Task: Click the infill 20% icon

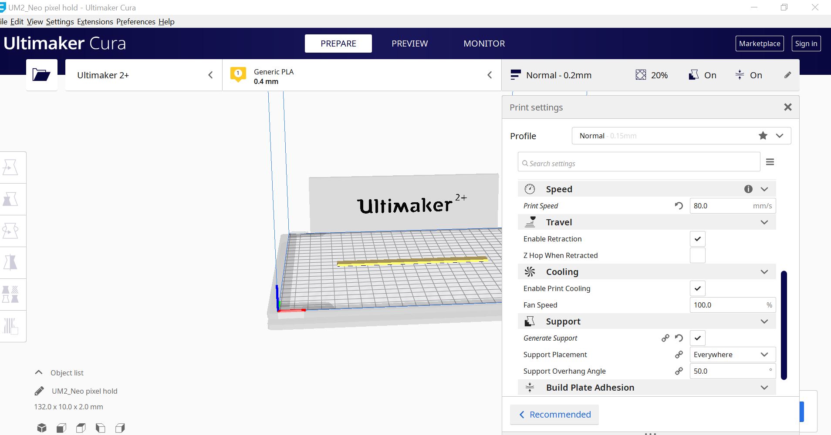Action: coord(641,75)
